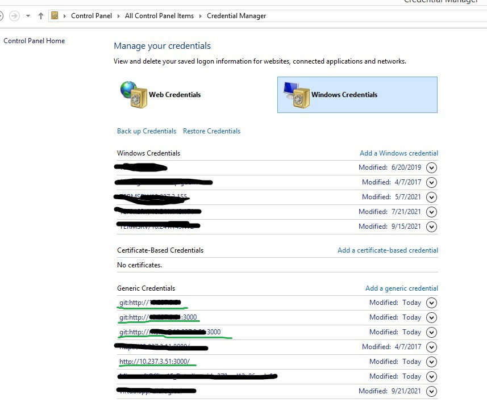Click the No certificates text
The width and height of the screenshot is (487, 411).
(x=139, y=265)
